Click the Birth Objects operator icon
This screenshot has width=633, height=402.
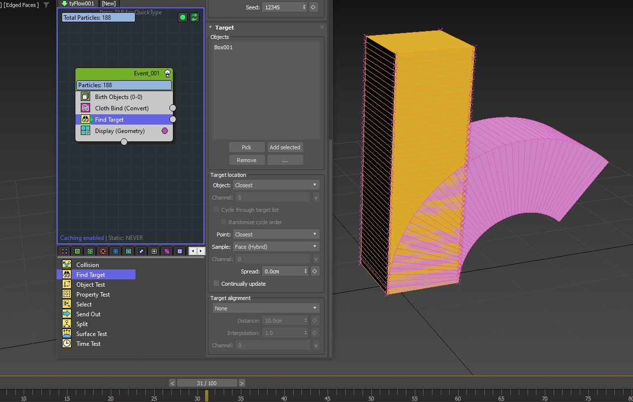tap(85, 97)
